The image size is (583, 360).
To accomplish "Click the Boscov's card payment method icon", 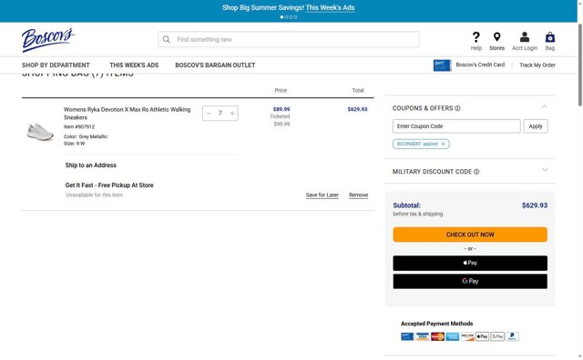I will click(407, 336).
